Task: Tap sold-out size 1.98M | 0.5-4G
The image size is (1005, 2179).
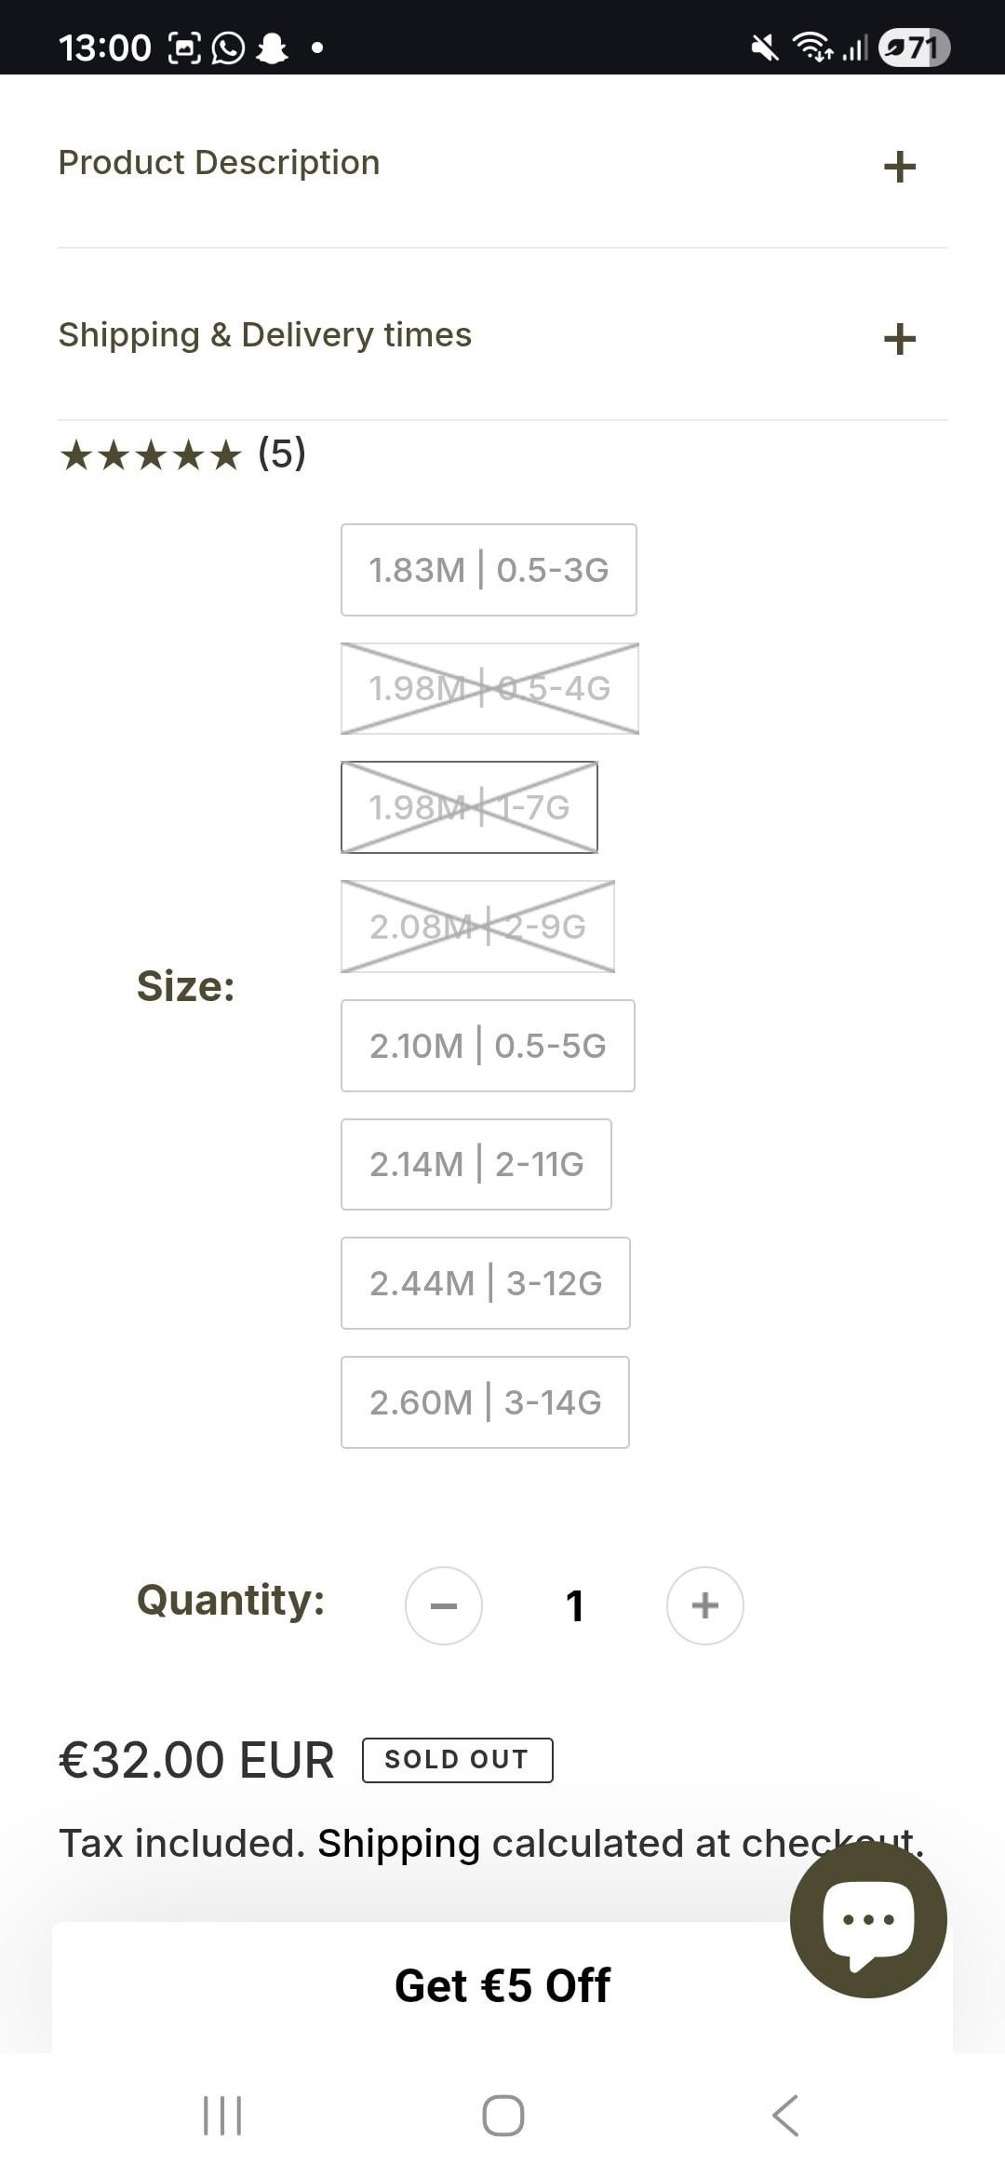Action: (489, 688)
